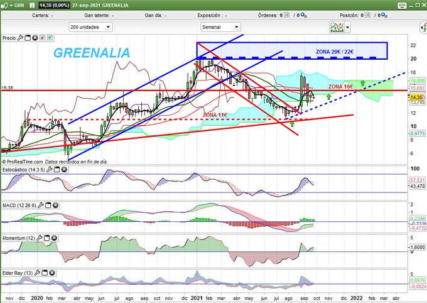Screen dimensions: 427x303
Task: Click the MACD (12 26 9) title
Action: coord(19,205)
